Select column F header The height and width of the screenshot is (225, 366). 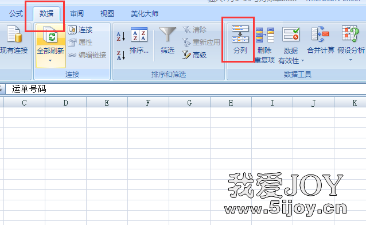(148, 103)
